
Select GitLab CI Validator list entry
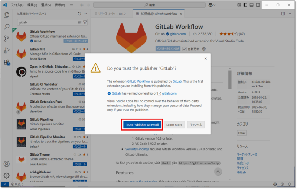tap(49, 89)
